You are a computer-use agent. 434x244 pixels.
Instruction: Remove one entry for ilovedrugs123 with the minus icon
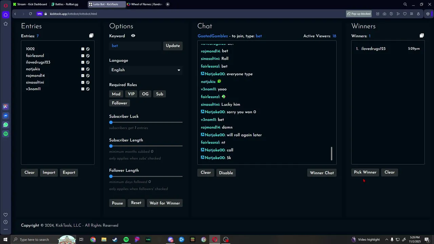pyautogui.click(x=83, y=62)
